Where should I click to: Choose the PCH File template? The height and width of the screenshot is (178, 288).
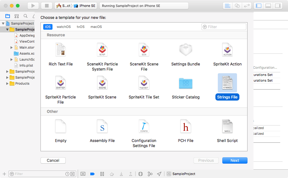tap(186, 131)
